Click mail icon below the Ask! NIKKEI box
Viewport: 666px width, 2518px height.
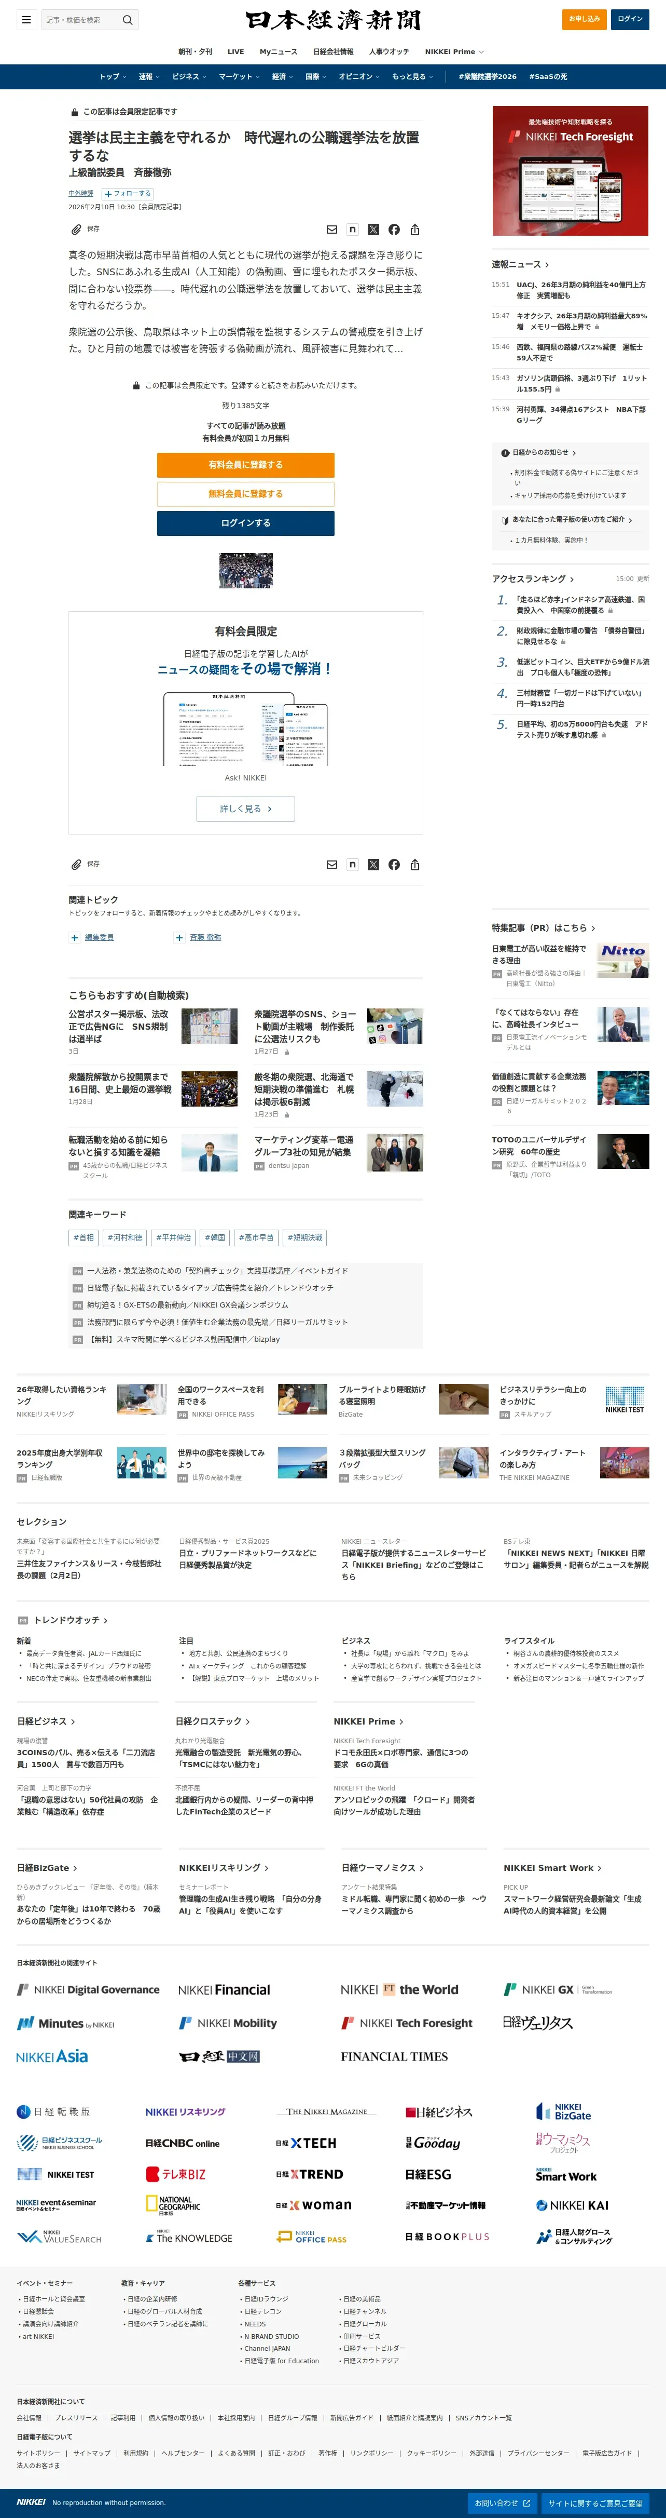[332, 865]
